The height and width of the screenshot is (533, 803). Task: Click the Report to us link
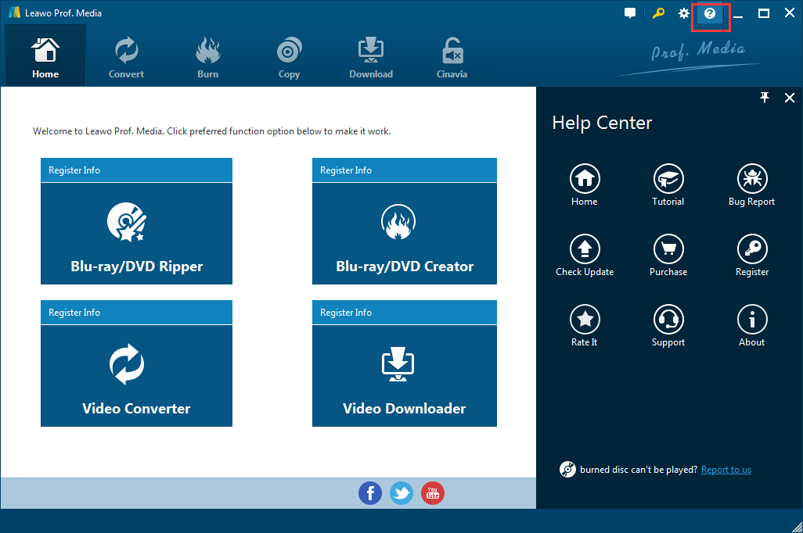(x=726, y=470)
